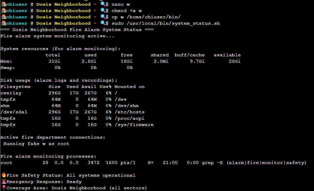Screen dimensions: 314x191
Task: Click the mount point '/etc/hosts'
Action: tap(130, 112)
